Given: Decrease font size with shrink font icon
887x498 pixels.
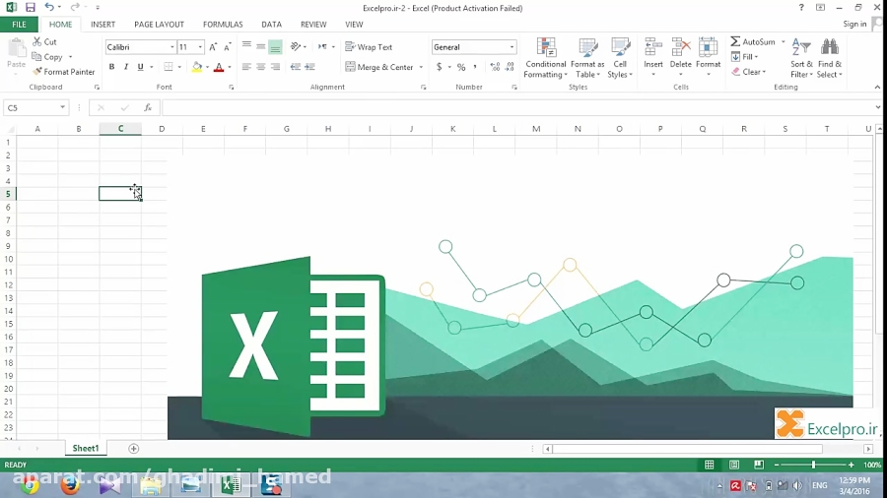Looking at the screenshot, I should click(x=228, y=47).
